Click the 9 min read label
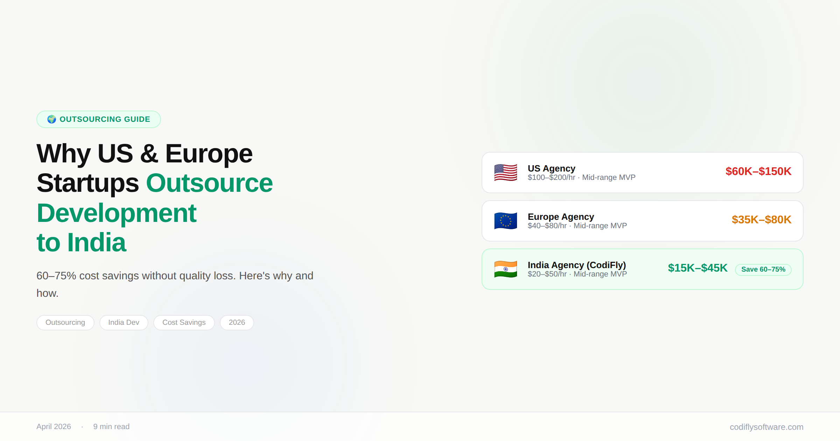 111,427
